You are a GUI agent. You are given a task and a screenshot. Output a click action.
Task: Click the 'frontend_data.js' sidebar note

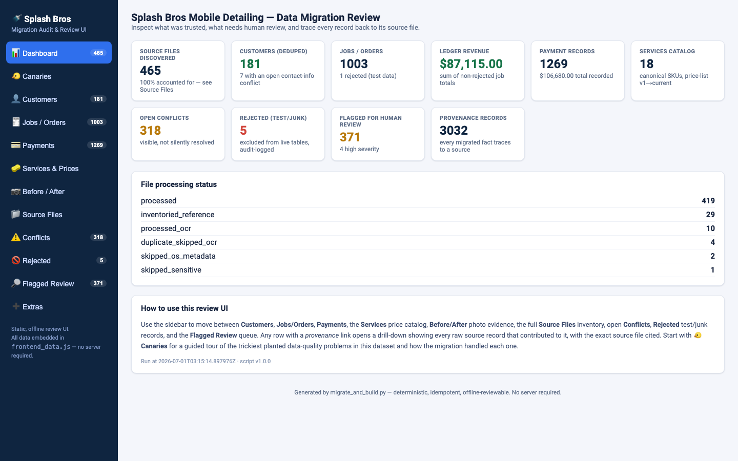coord(41,347)
